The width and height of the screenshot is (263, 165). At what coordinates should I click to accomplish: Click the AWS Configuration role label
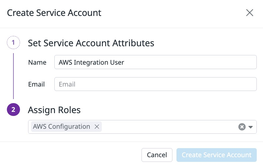click(62, 126)
